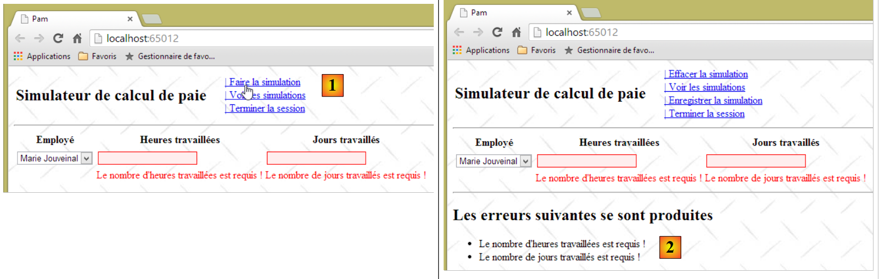The image size is (879, 279).
Task: Click 'Terminer la session' in right window
Action: [x=706, y=114]
